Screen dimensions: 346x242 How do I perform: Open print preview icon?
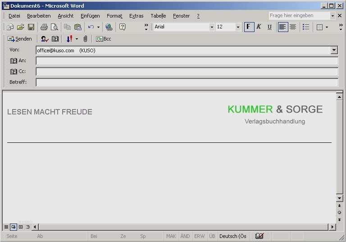click(55, 27)
